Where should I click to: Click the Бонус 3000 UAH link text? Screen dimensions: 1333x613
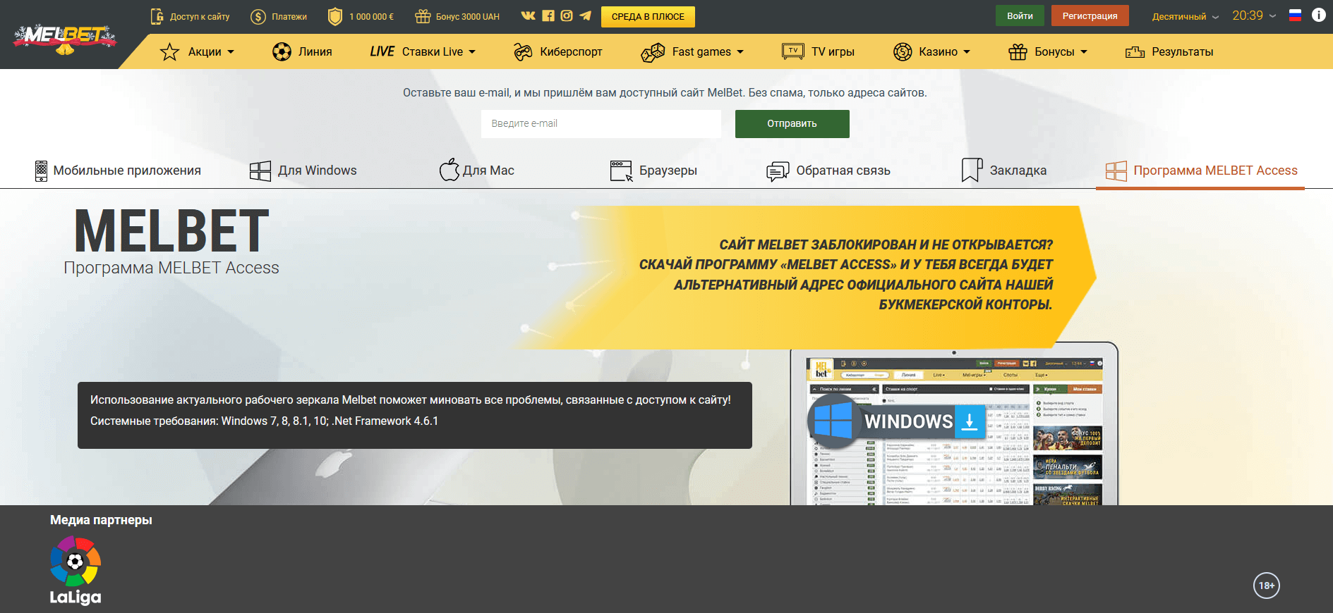point(468,16)
